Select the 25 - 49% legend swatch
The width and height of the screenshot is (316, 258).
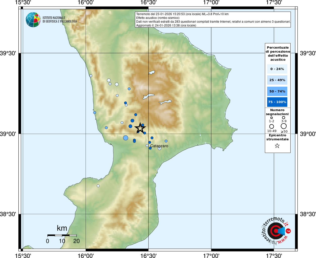[x=277, y=80]
